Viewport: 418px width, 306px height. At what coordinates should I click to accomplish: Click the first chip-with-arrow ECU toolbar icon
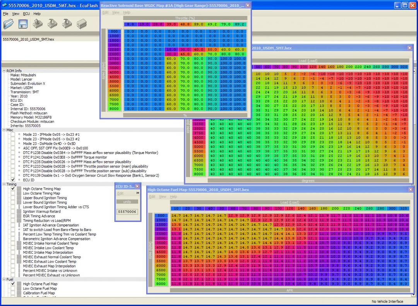(x=38, y=24)
